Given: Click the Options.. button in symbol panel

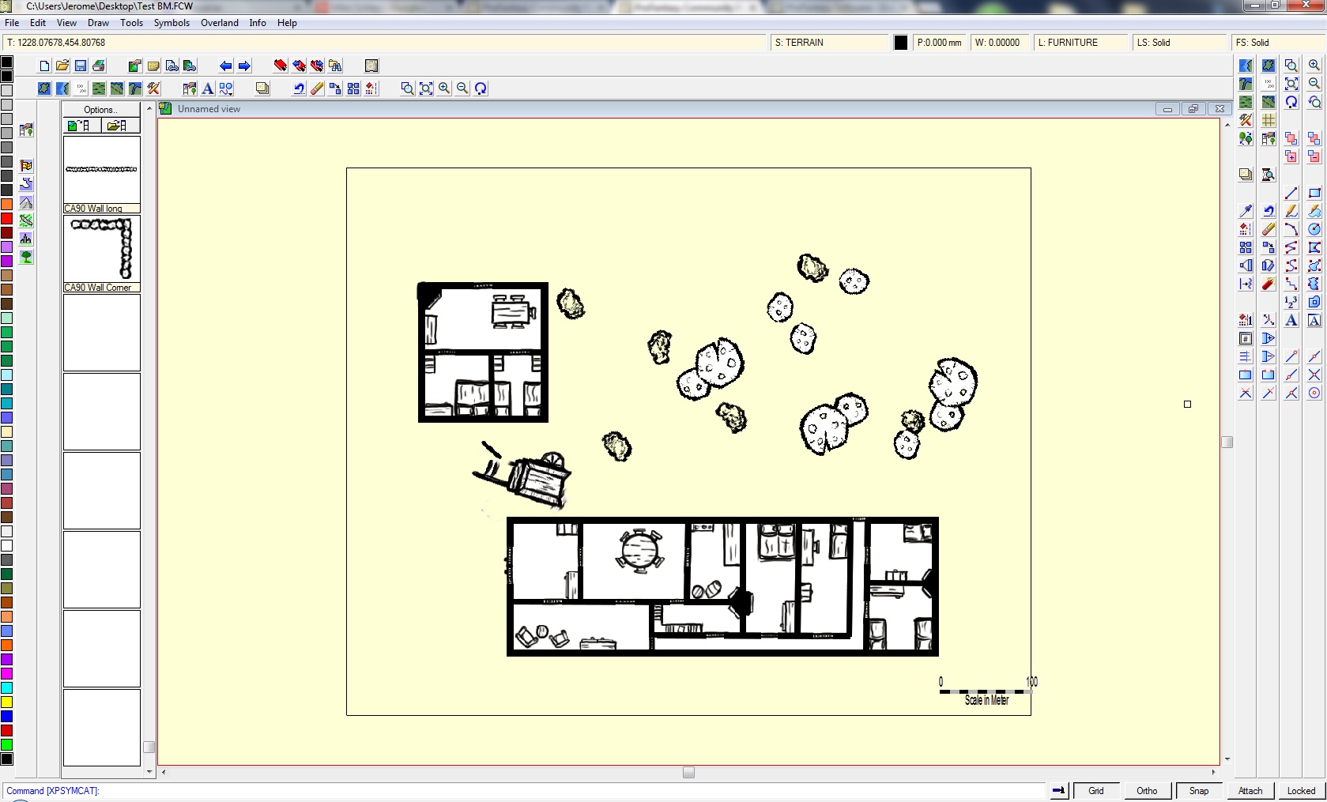Looking at the screenshot, I should tap(101, 110).
